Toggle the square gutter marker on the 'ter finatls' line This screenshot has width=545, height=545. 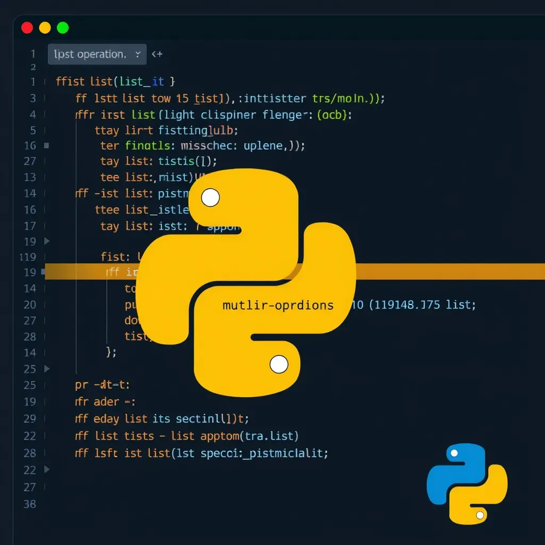click(47, 145)
